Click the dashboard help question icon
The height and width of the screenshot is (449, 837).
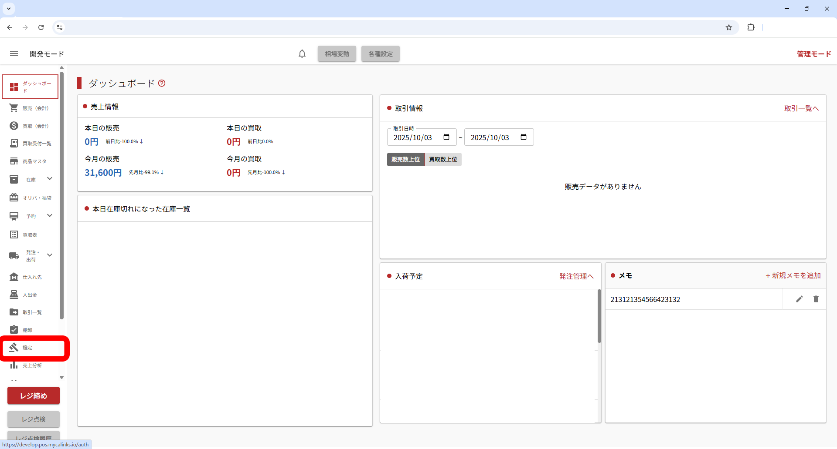(162, 83)
